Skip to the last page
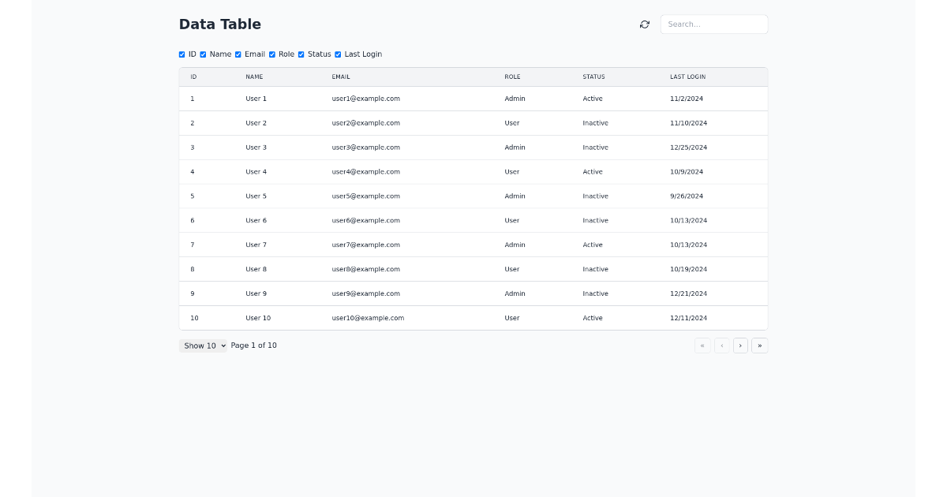This screenshot has width=947, height=497. point(759,345)
